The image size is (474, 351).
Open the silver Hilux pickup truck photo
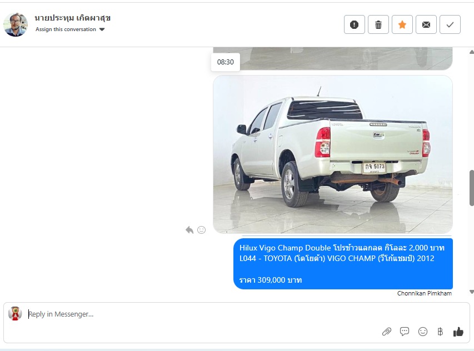tap(333, 154)
